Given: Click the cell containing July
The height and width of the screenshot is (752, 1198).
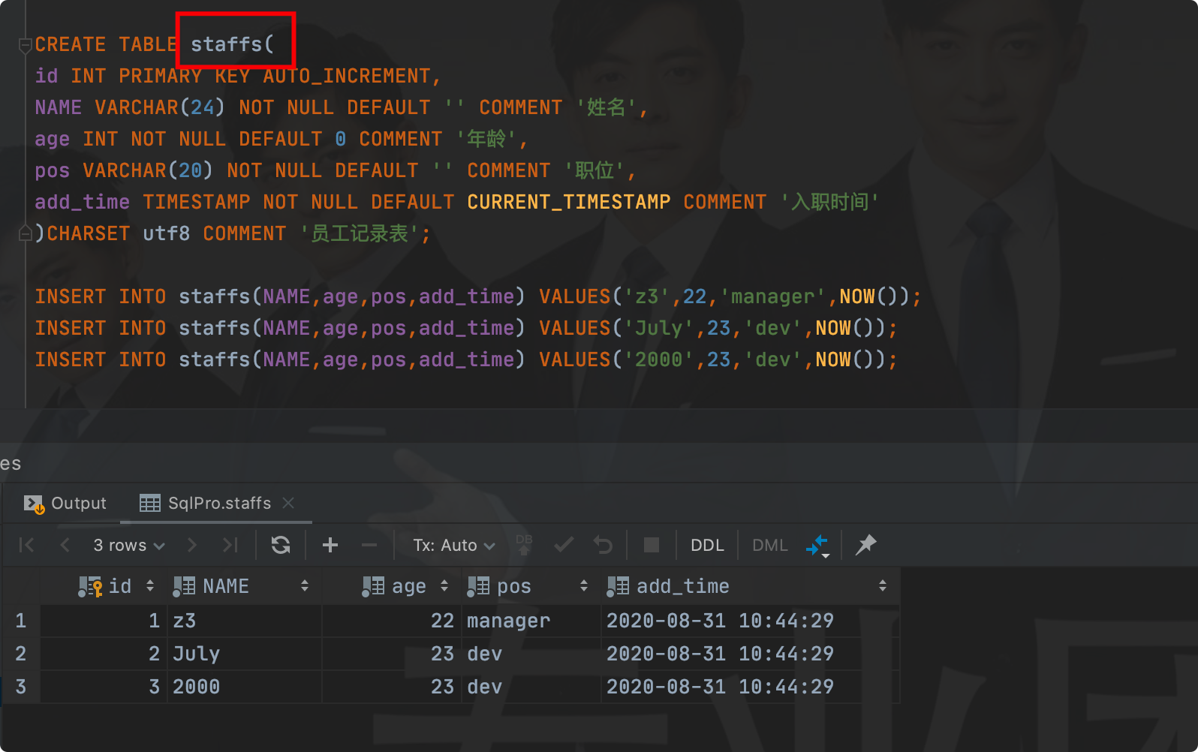Looking at the screenshot, I should [244, 654].
